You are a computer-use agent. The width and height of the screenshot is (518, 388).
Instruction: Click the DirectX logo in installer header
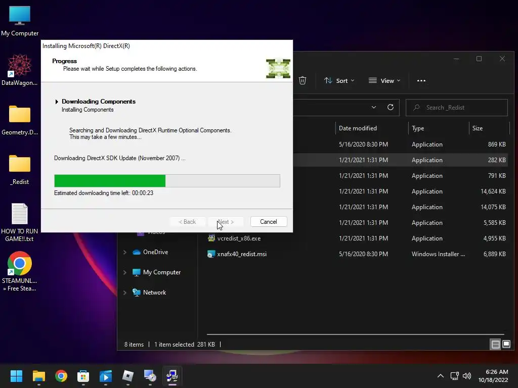tap(278, 68)
